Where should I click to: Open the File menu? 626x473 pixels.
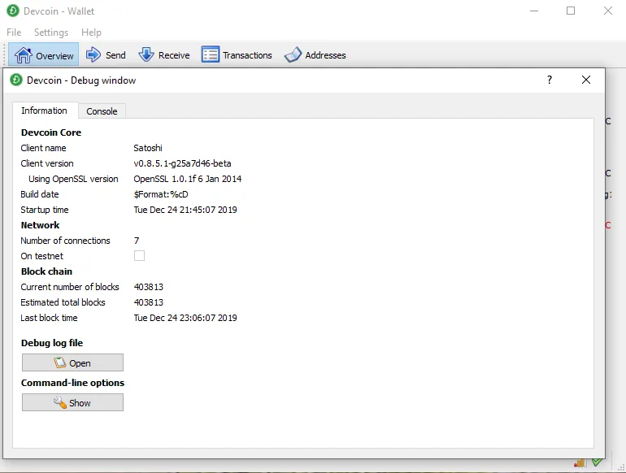(x=14, y=33)
